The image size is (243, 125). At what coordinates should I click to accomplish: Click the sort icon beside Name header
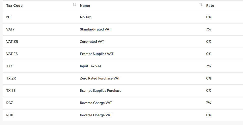point(201,5)
